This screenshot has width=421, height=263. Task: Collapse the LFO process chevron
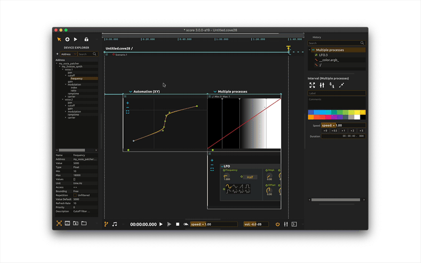click(x=222, y=166)
